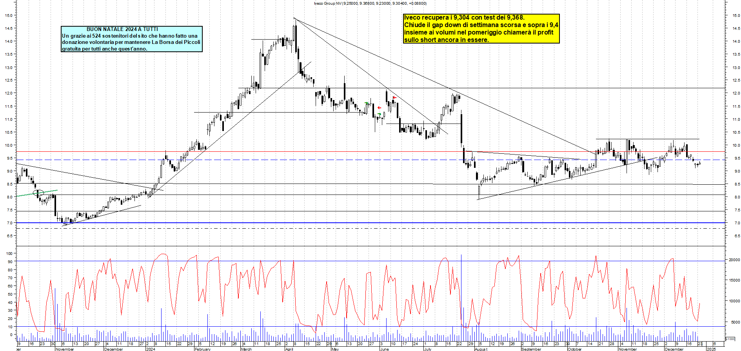Click the July month label
Viewport: 741px width, 351px height.
pyautogui.click(x=427, y=349)
